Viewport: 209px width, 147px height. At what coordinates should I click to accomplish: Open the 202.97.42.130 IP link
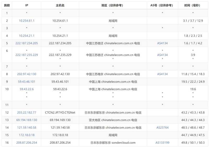click(x=27, y=74)
